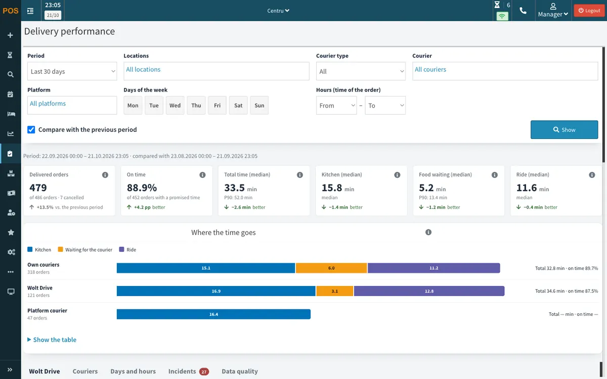Screen dimensions: 607x379
Task: Toggle the Fri day filter
Action: point(217,105)
